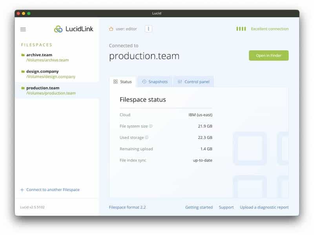
Task: Open the Getting started link
Action: coord(199,208)
